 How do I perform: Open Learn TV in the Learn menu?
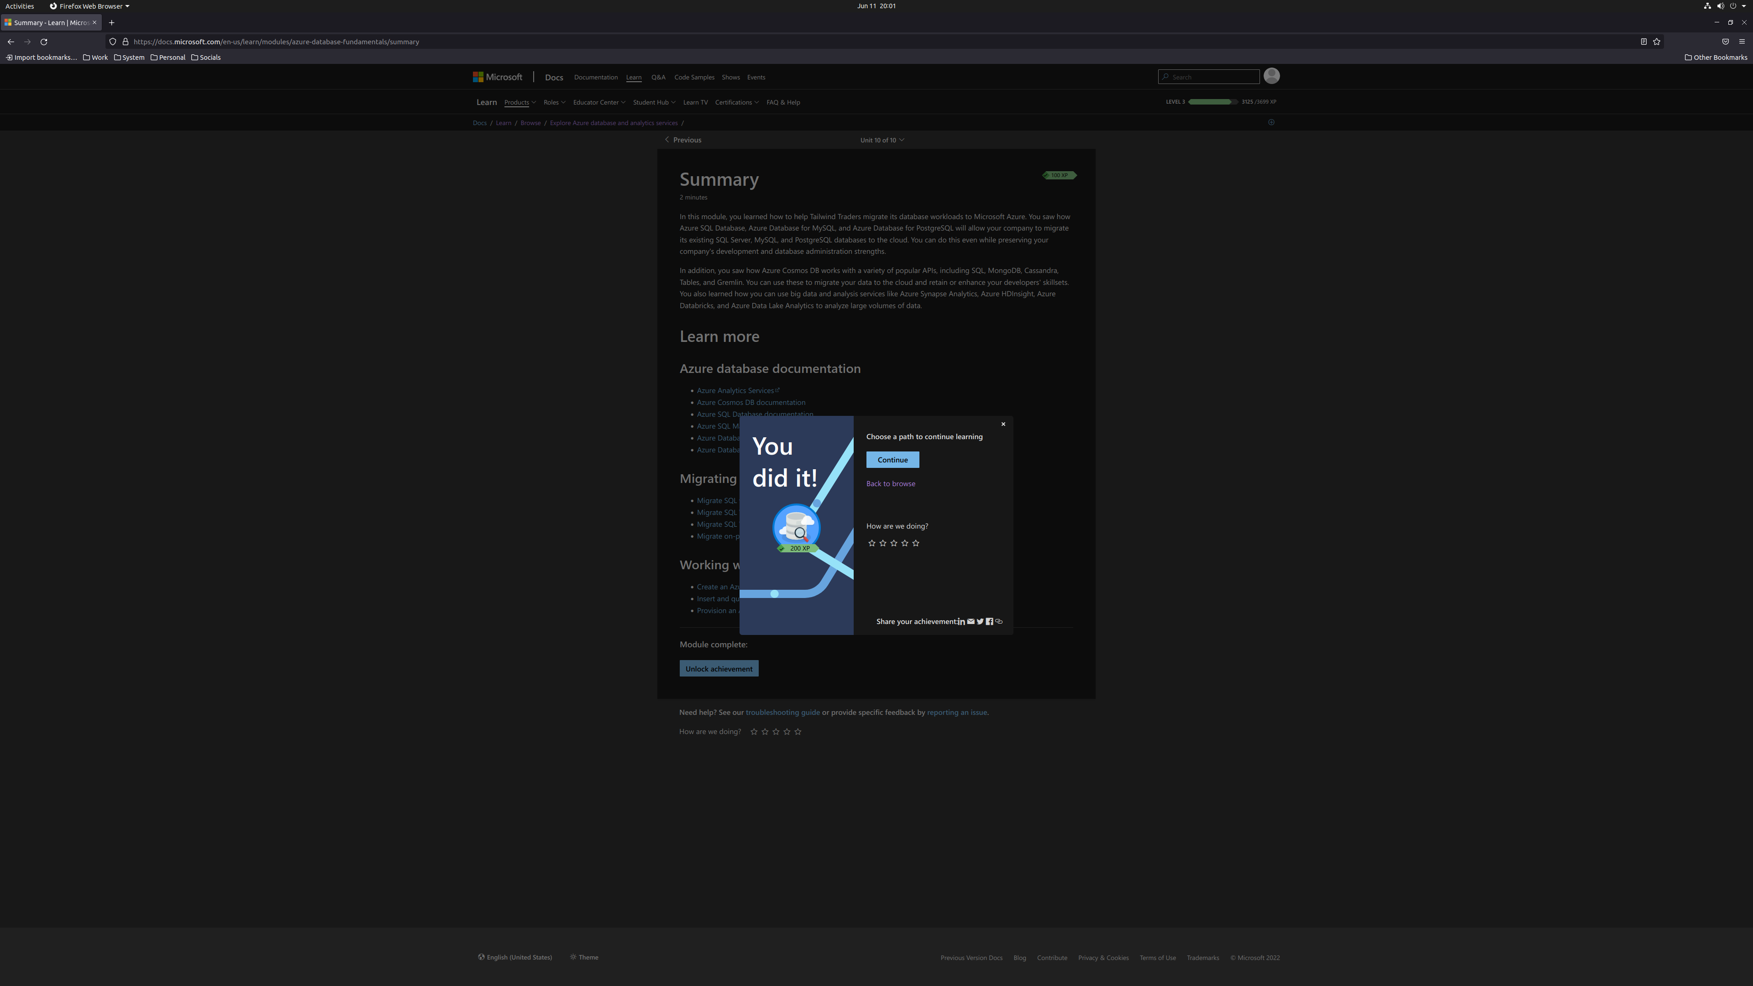(x=695, y=102)
